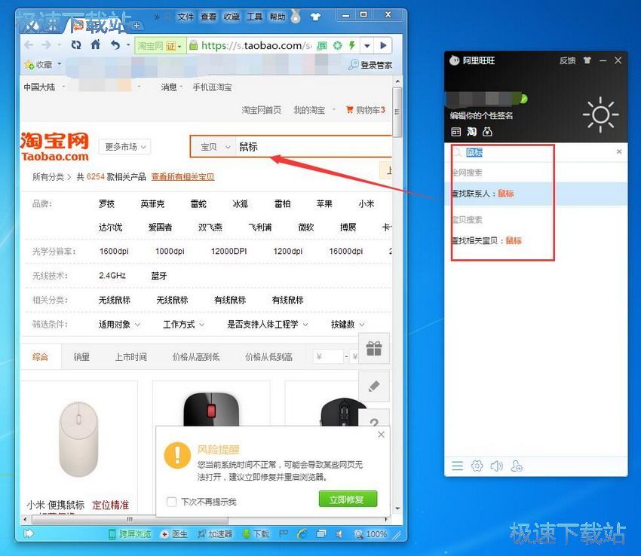
Task: Click add contact icon in AliWangwang
Action: point(517,466)
